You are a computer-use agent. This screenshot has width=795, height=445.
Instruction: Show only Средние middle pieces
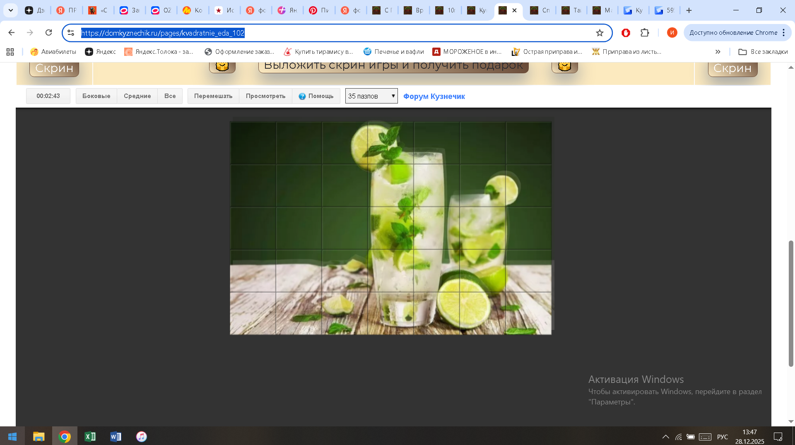tap(137, 96)
